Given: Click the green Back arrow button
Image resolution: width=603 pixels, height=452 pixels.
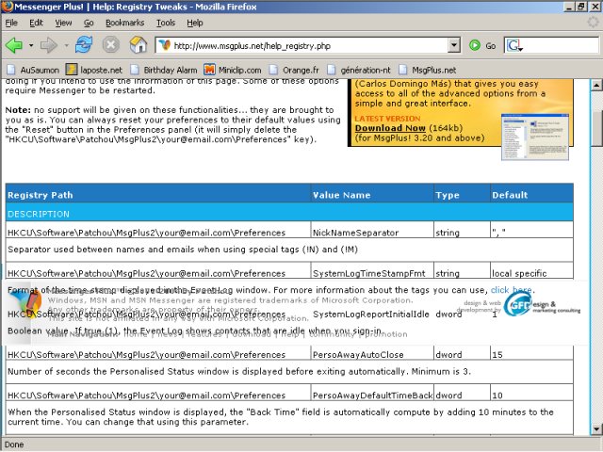Looking at the screenshot, I should click(14, 45).
